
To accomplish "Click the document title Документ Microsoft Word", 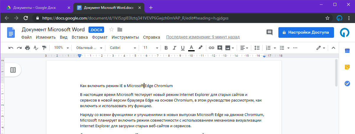I will (x=53, y=30).
